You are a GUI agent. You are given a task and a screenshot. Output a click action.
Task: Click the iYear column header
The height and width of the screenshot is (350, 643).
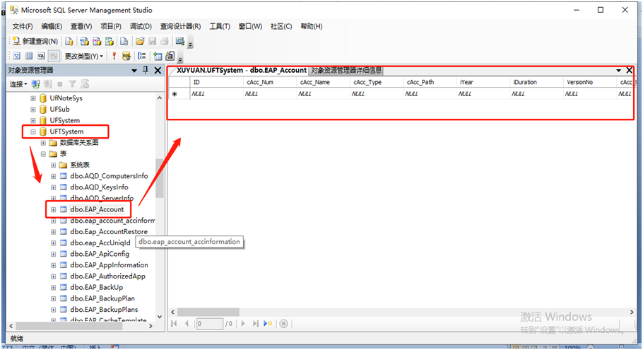click(x=483, y=82)
